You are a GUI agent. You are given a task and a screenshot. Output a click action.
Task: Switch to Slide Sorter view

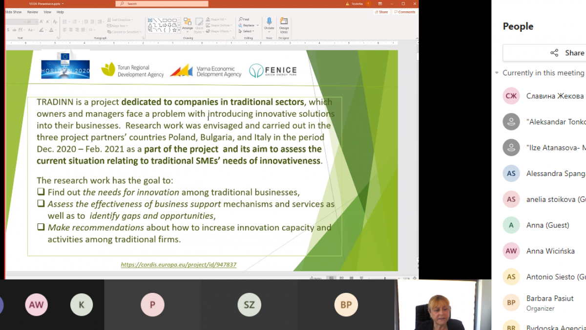pyautogui.click(x=341, y=278)
